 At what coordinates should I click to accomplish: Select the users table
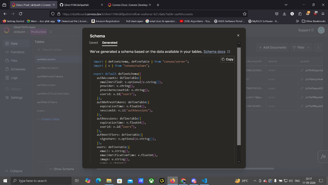coord(41,111)
